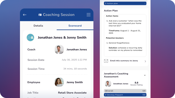Click 'Timeframe: August 1 - August 31, 2025'
The image size is (175, 98).
tap(125, 32)
